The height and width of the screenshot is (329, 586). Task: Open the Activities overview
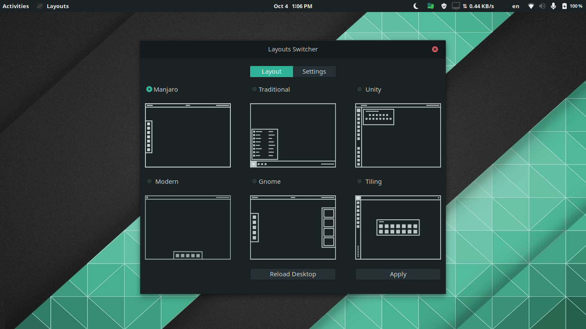tap(16, 6)
